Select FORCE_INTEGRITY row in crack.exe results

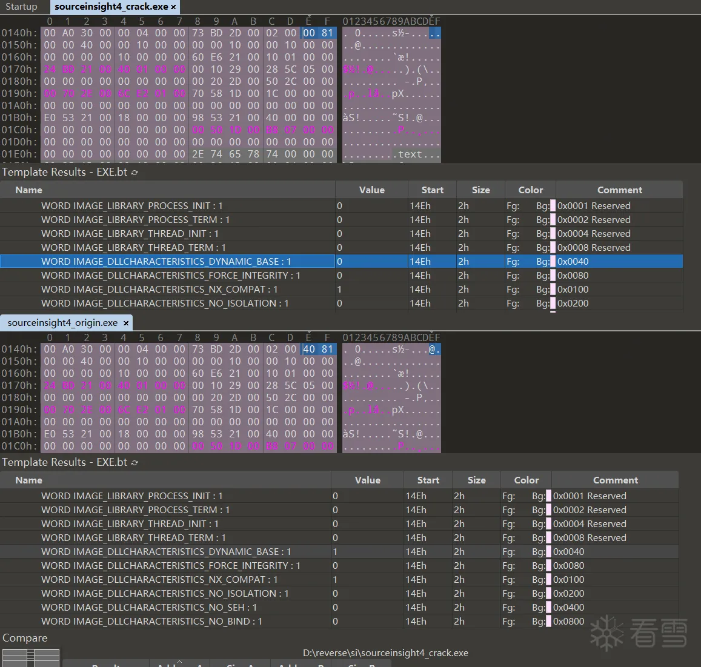(x=342, y=276)
